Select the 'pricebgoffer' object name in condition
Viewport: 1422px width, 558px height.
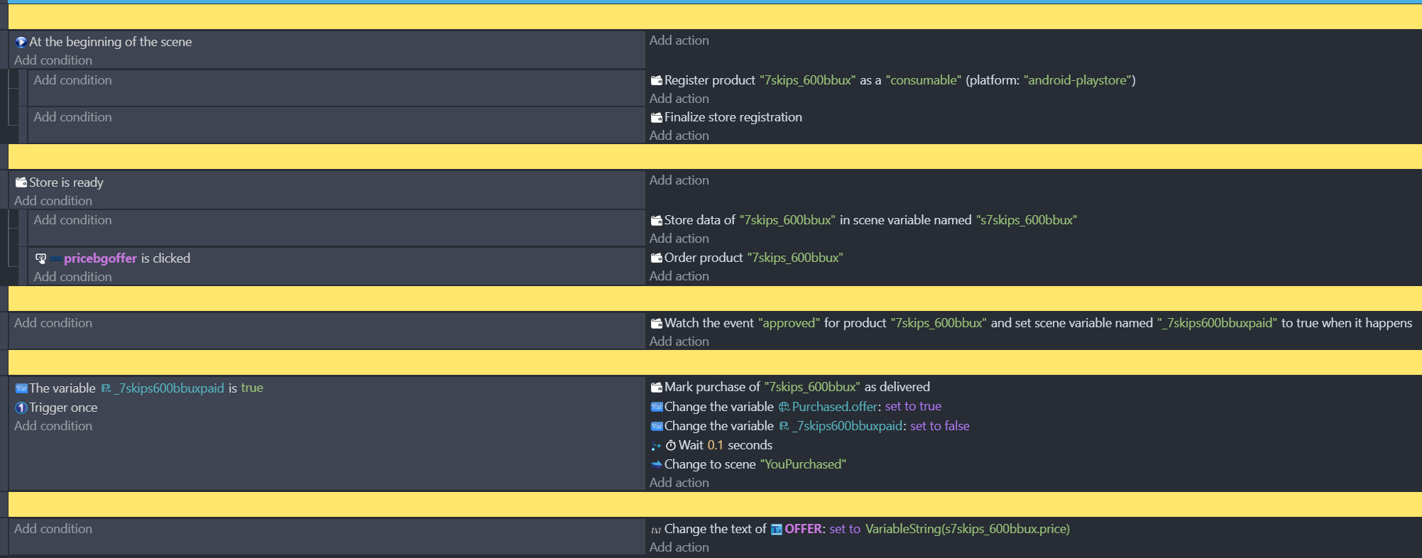(100, 258)
